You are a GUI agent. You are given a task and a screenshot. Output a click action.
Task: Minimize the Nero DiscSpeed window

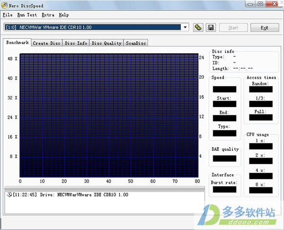click(250, 4)
